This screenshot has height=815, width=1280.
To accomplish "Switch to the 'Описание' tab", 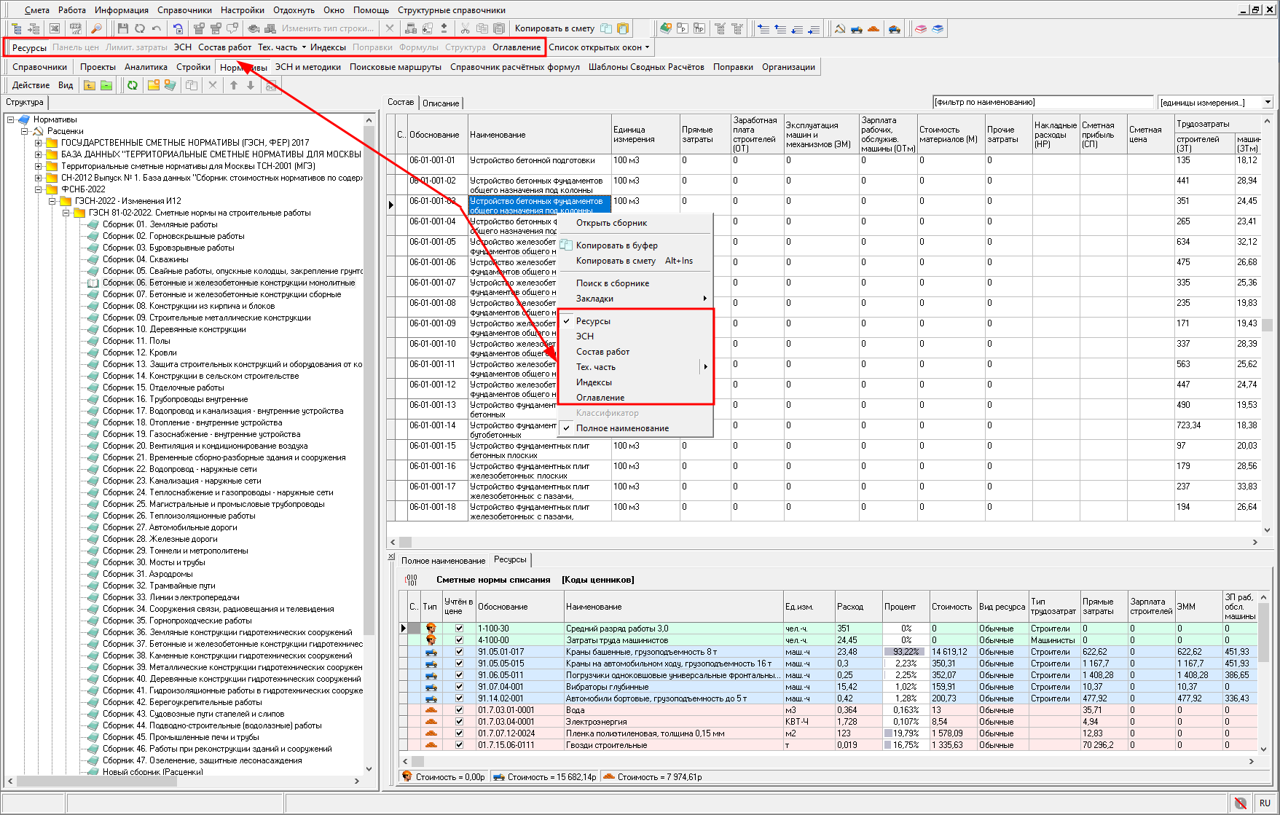I will coord(441,103).
